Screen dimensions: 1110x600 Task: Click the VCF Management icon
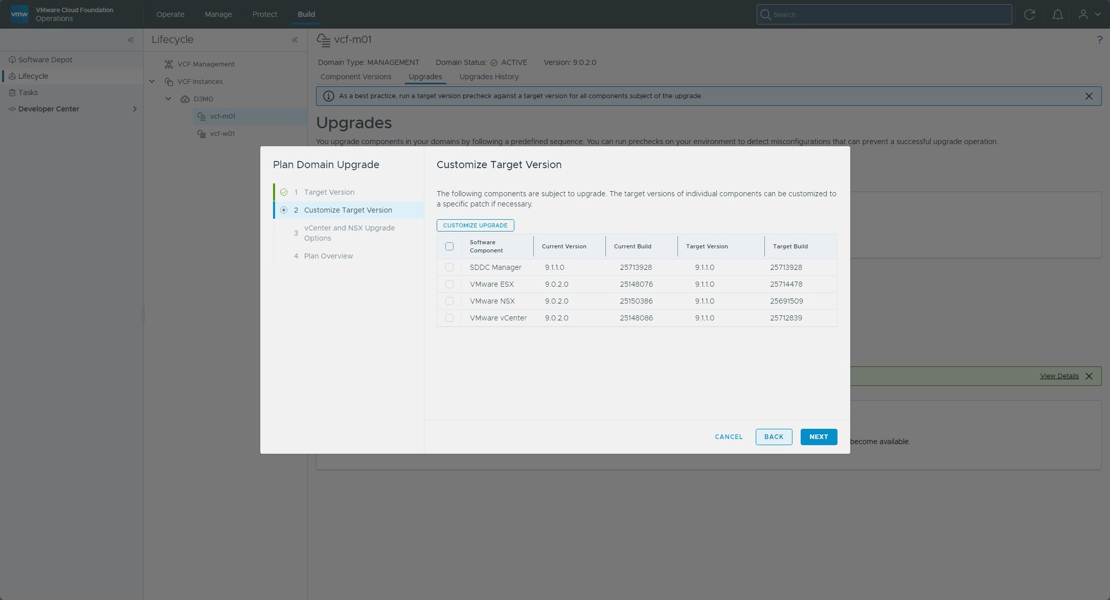[x=169, y=64]
